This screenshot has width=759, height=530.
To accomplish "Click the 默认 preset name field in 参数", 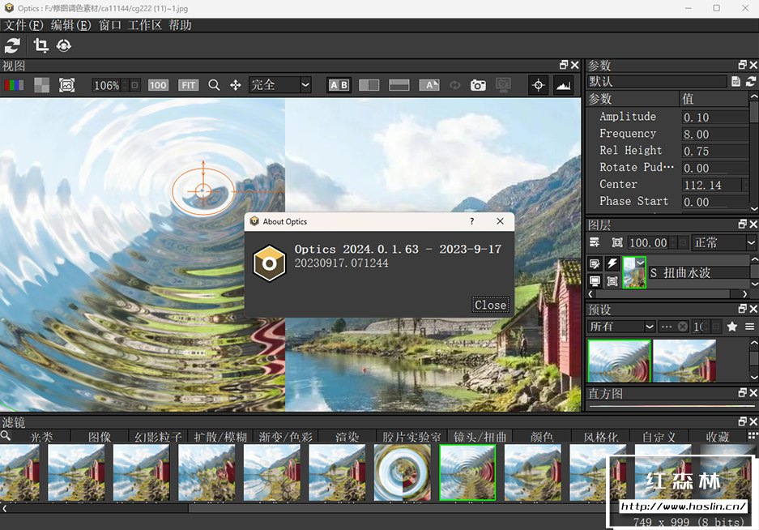I will point(657,81).
